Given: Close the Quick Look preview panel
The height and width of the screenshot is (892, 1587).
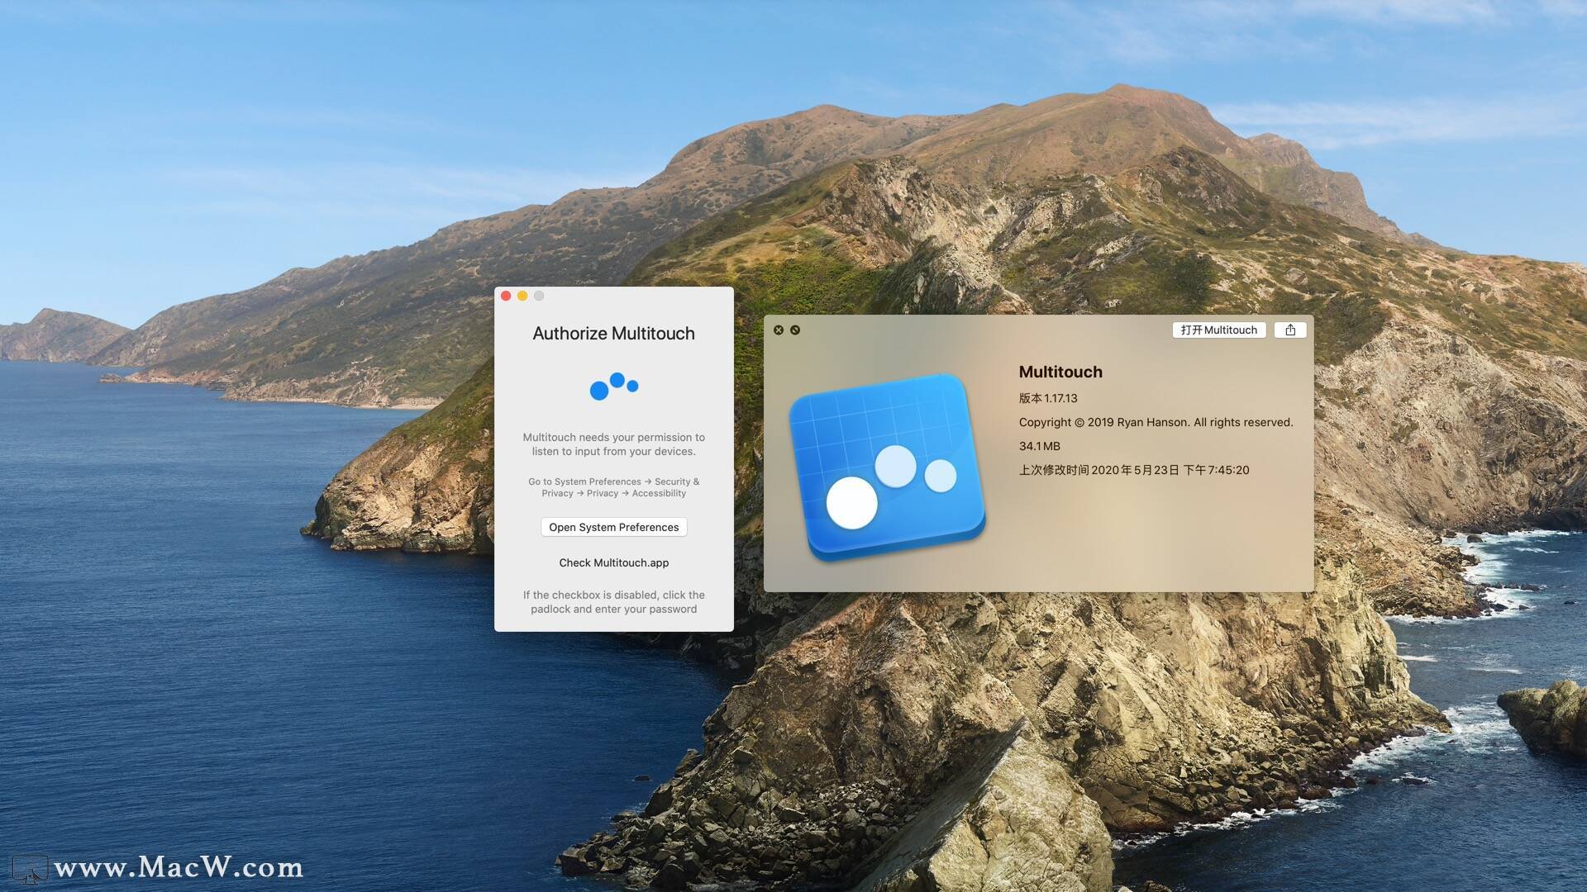Looking at the screenshot, I should point(779,330).
